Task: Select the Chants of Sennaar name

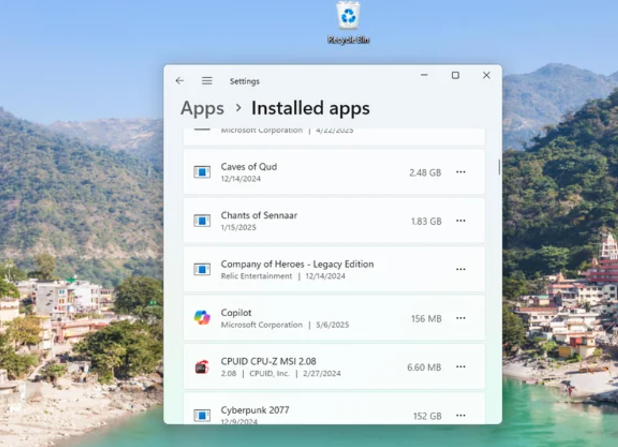Action: tap(259, 215)
